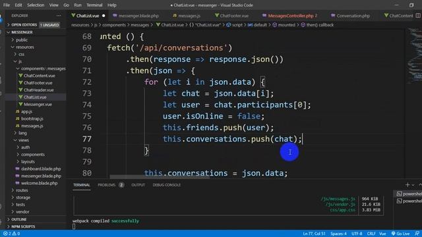Change indentation via Spaces: 4
Image resolution: width=422 pixels, height=237 pixels.
[x=338, y=234]
